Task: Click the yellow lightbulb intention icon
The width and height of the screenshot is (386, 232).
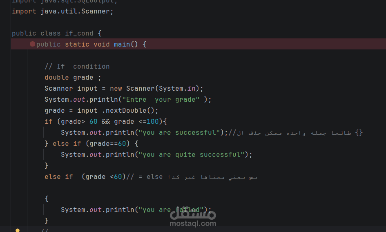Action: 18,230
